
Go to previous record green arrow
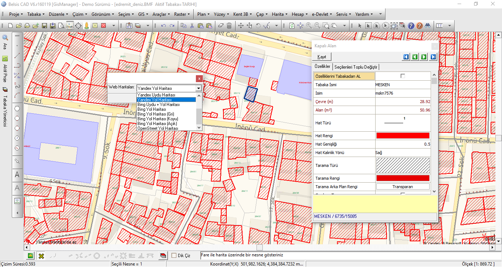point(415,57)
